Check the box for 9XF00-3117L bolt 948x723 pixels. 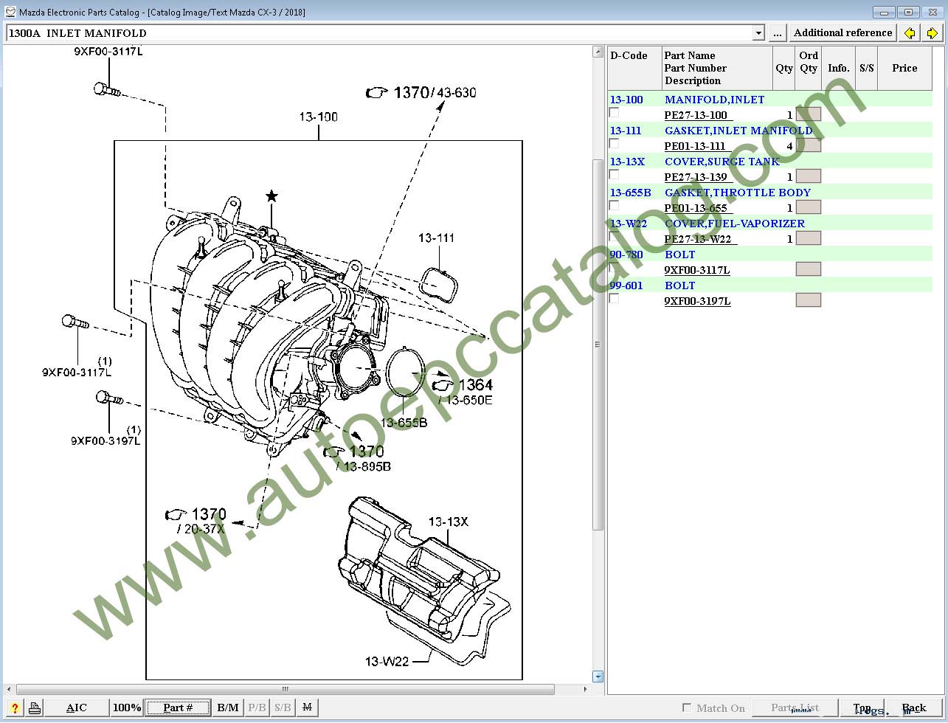click(x=614, y=268)
